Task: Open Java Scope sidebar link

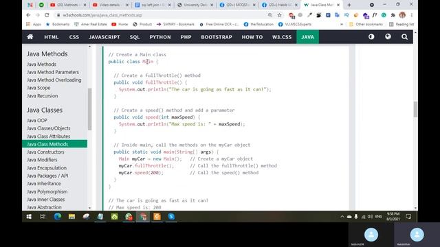Action: pos(38,88)
